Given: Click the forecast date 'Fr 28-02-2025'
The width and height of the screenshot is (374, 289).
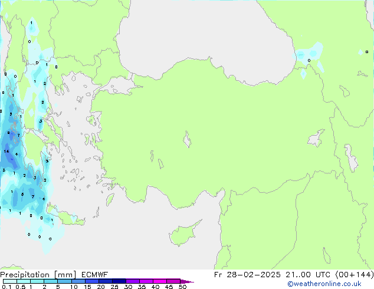Looking at the screenshot, I should tap(247, 275).
